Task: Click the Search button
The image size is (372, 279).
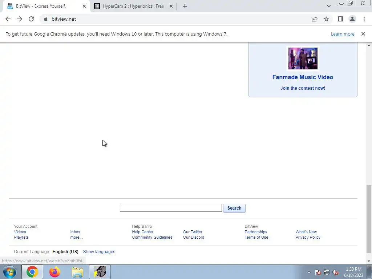Action: point(234,208)
